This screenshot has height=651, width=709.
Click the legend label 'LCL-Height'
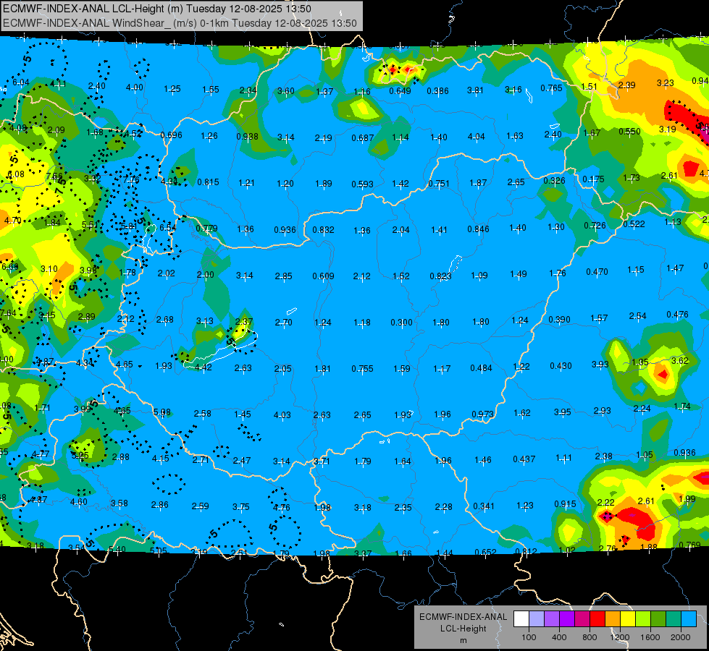(x=463, y=629)
